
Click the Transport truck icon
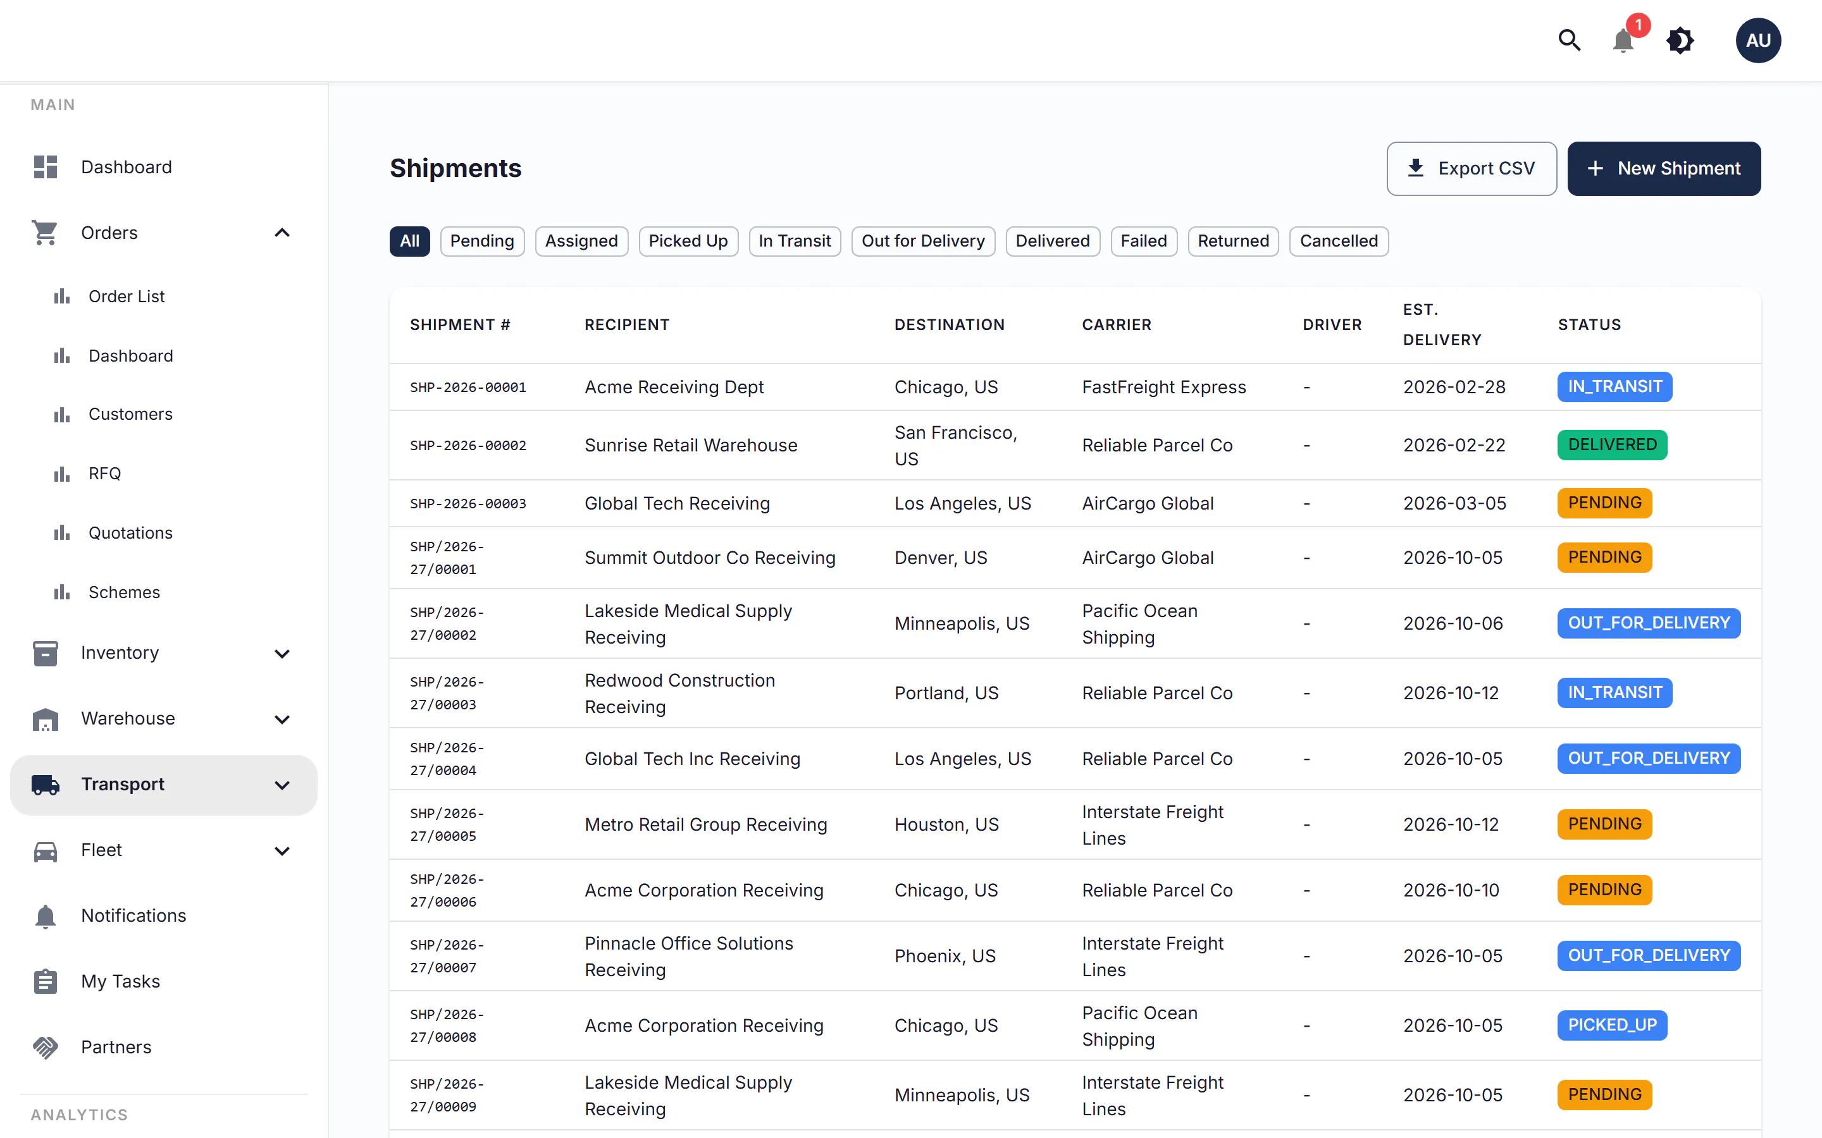[x=45, y=784]
